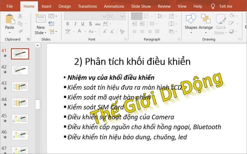247x154 pixels.
Task: Create a New Slide
Action: (x=41, y=24)
